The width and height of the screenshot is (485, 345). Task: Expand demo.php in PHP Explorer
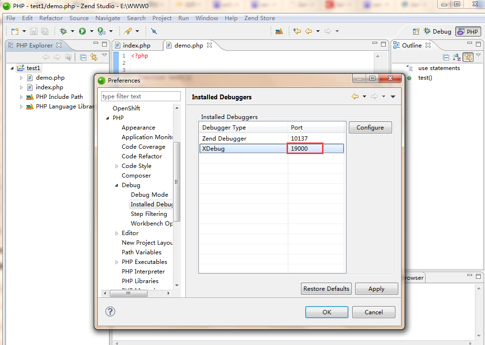point(22,78)
